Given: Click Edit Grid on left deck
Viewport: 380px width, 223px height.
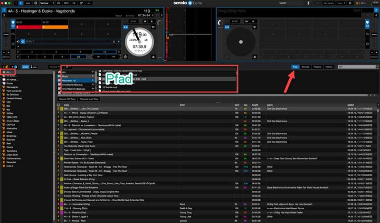Looking at the screenshot, I should [x=130, y=16].
